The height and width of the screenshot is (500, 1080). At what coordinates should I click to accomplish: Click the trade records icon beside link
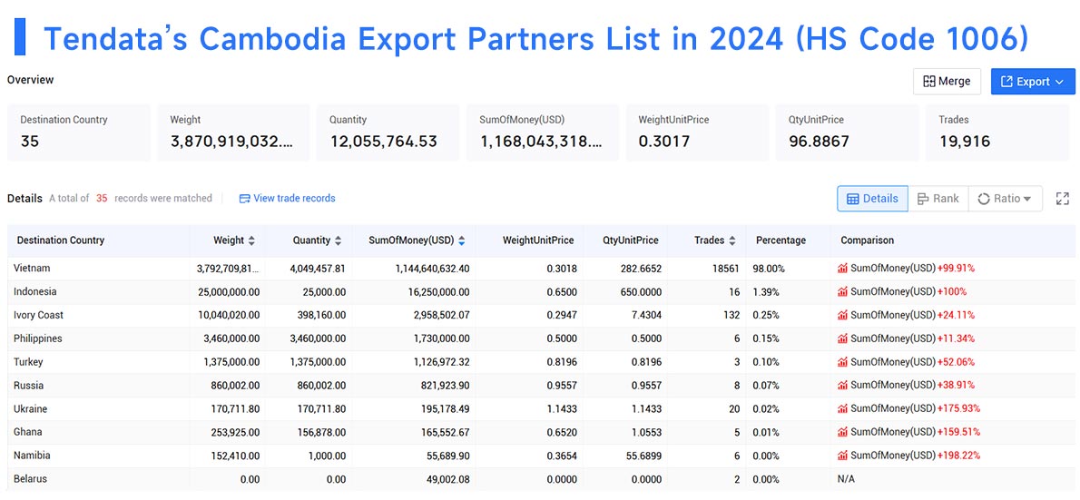point(244,199)
